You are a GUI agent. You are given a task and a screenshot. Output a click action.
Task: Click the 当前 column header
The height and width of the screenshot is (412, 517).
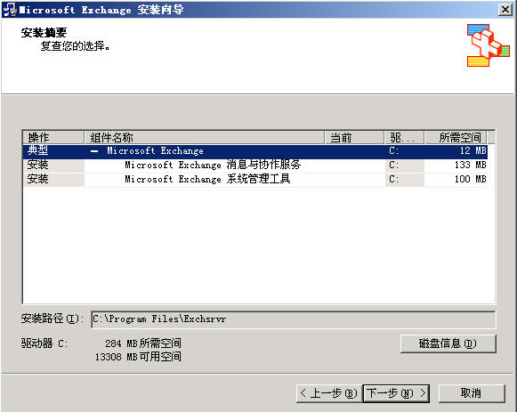pyautogui.click(x=354, y=137)
